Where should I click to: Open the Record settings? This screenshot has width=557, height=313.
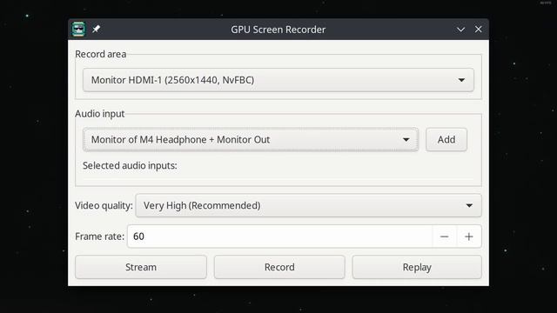[x=279, y=267]
